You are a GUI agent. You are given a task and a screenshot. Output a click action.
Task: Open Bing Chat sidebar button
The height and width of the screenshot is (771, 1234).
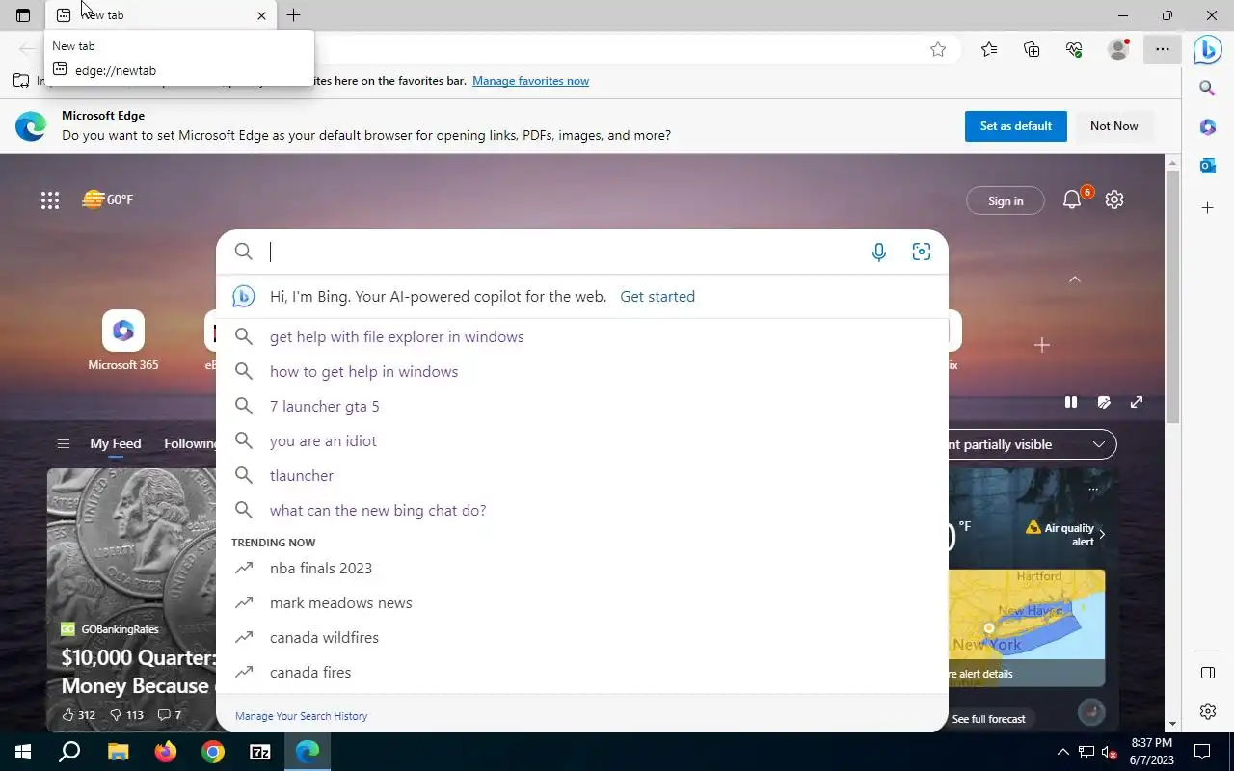[x=1207, y=49]
